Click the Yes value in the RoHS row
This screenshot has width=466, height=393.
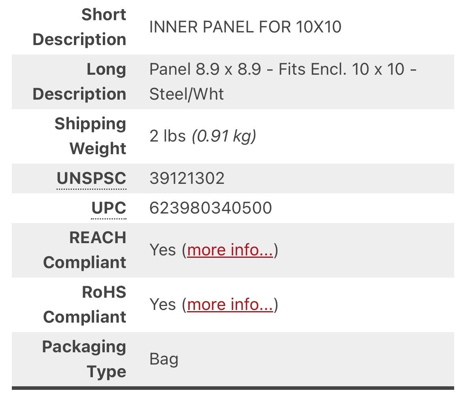coord(162,304)
